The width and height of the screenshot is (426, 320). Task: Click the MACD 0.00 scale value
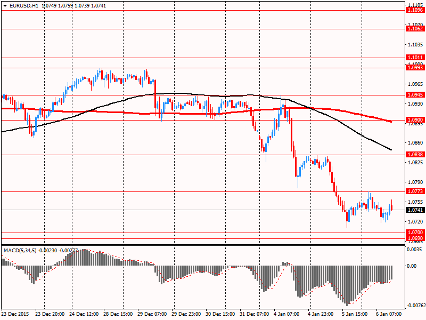click(x=412, y=266)
